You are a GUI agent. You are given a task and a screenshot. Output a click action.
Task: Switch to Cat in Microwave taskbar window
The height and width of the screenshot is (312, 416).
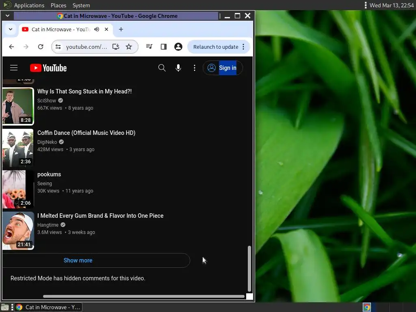(49, 307)
